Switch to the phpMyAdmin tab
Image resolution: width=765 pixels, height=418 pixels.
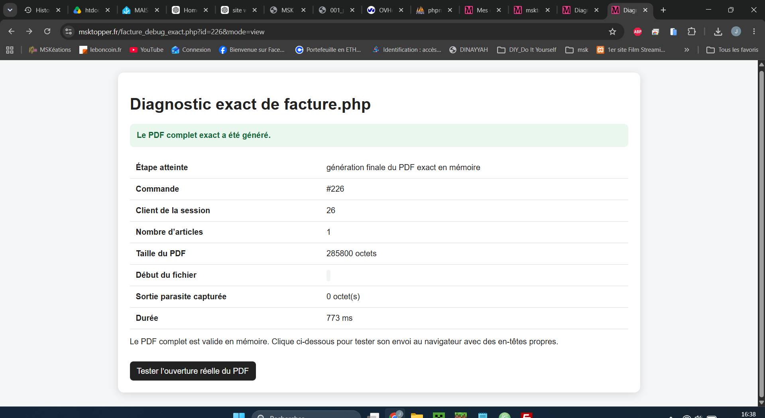pos(434,10)
